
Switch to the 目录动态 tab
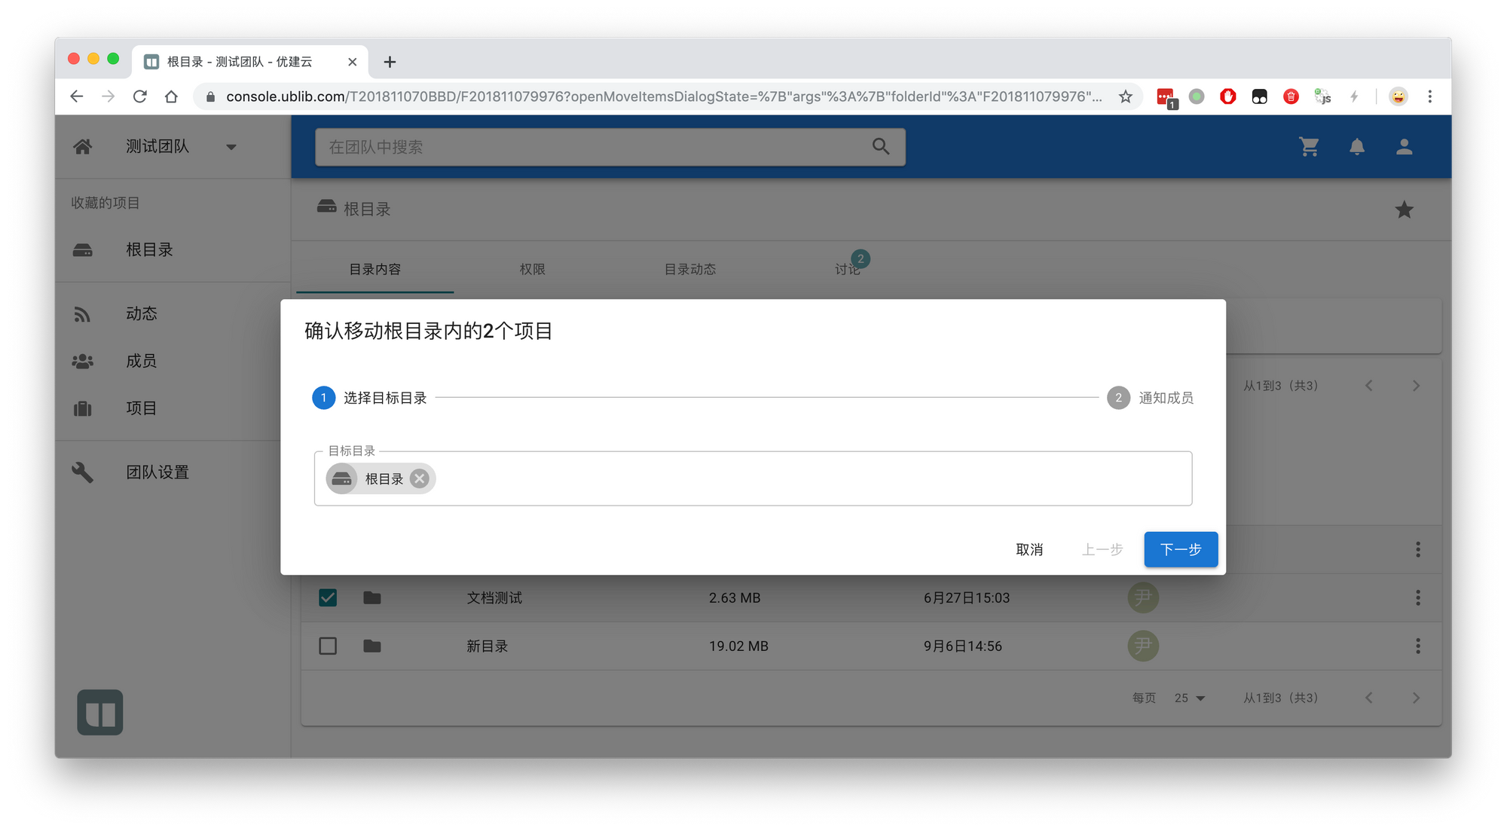689,269
